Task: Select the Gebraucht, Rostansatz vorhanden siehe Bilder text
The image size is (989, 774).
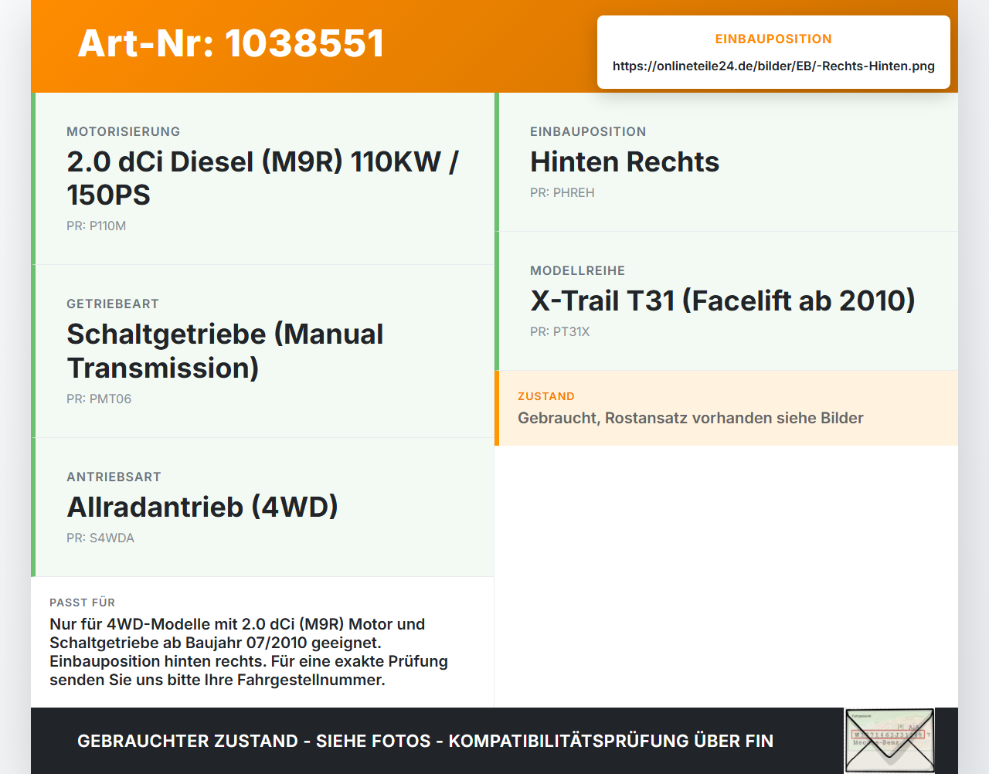Action: click(691, 418)
